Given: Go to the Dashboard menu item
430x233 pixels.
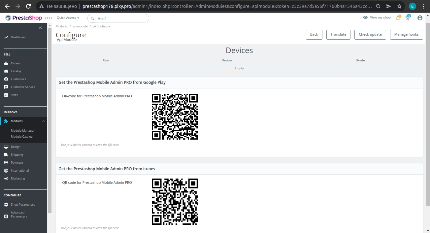Looking at the screenshot, I should tap(18, 37).
